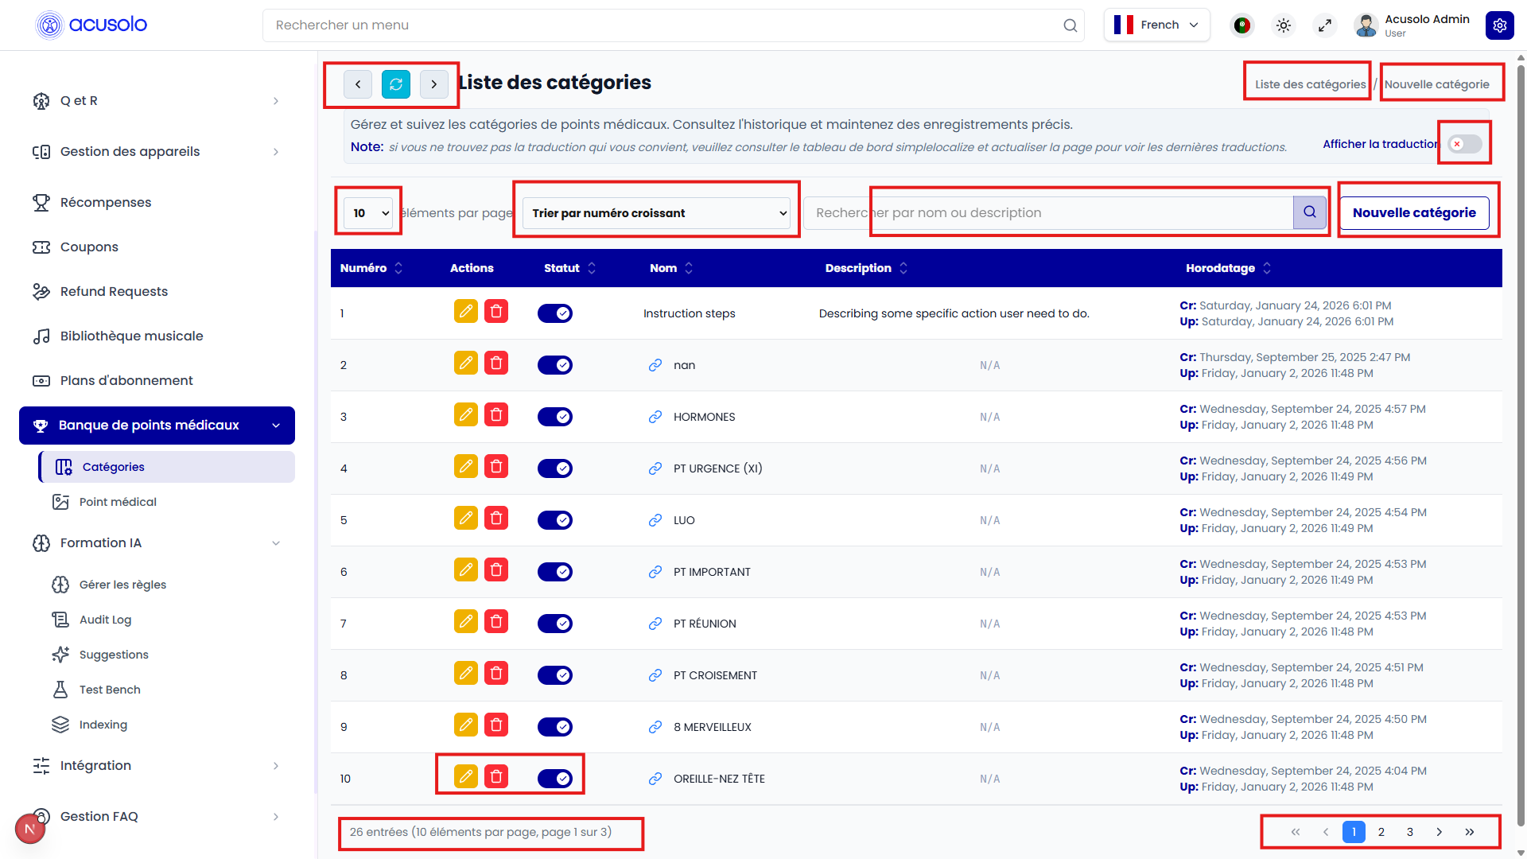Select Catégories in the sidebar menu
This screenshot has width=1527, height=859.
point(113,467)
